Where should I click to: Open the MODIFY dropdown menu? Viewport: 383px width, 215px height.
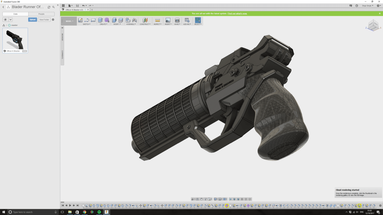tap(117, 24)
